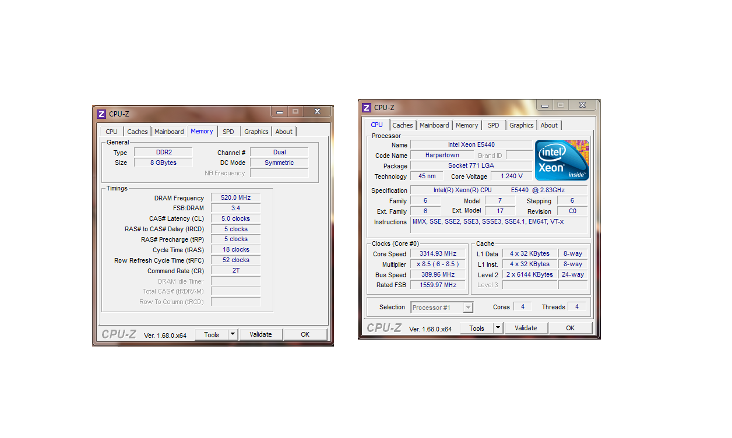Click the empty Brand ID field
Viewport: 732px width, 438px height.
point(519,156)
